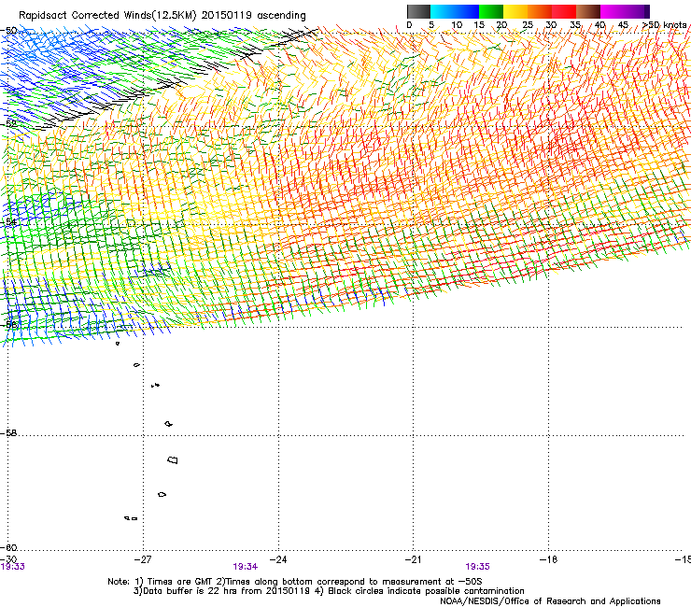The width and height of the screenshot is (691, 607).
Task: Click the yellow 20-25 knots legend swatch
Action: (x=515, y=11)
